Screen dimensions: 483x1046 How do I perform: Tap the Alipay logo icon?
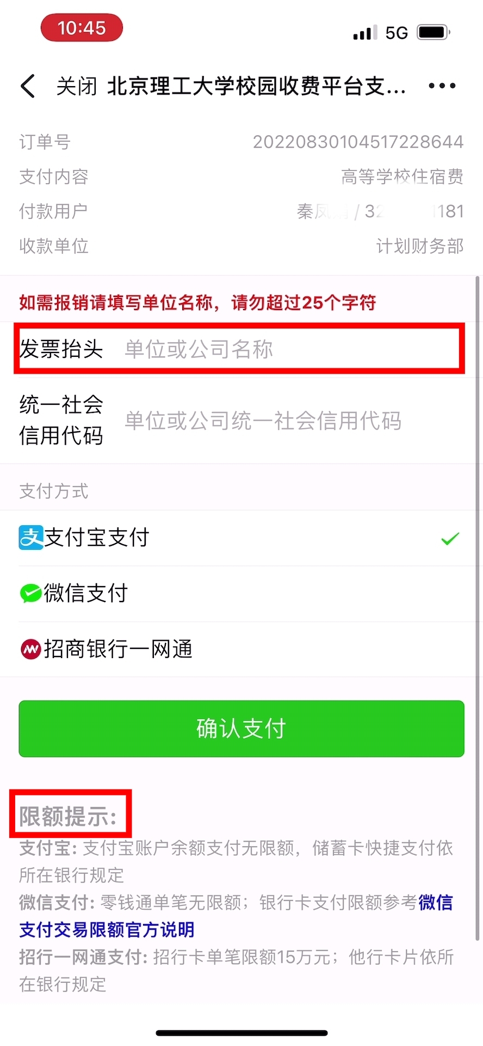pos(31,538)
